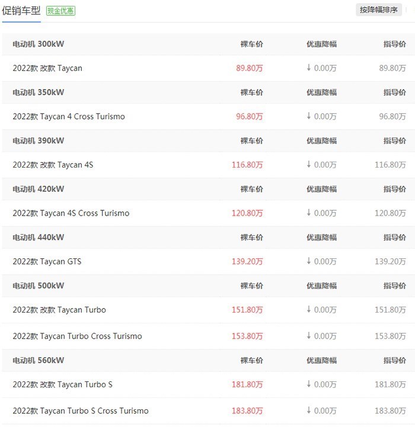
Task: Click the red 181.80万 bare car price
Action: click(247, 384)
